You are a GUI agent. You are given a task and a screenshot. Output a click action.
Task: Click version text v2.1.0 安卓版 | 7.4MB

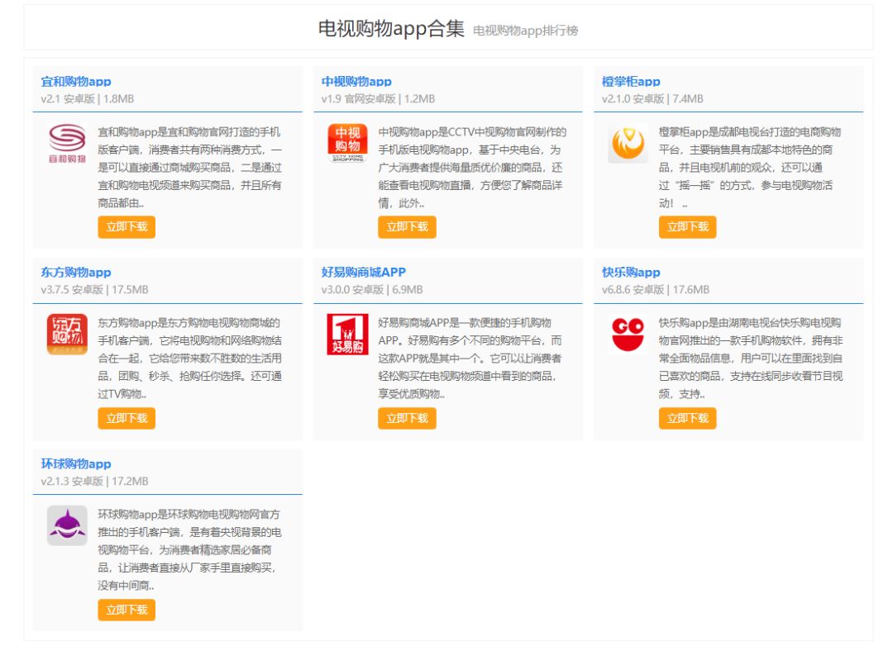(652, 99)
